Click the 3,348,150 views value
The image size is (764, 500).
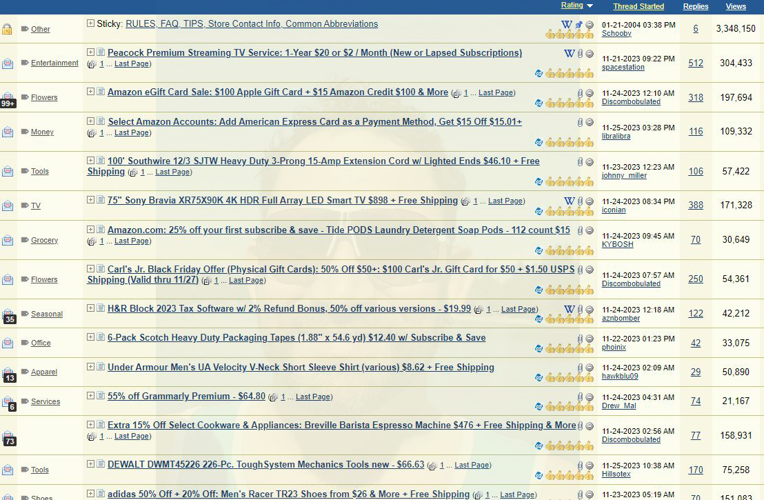coord(736,28)
